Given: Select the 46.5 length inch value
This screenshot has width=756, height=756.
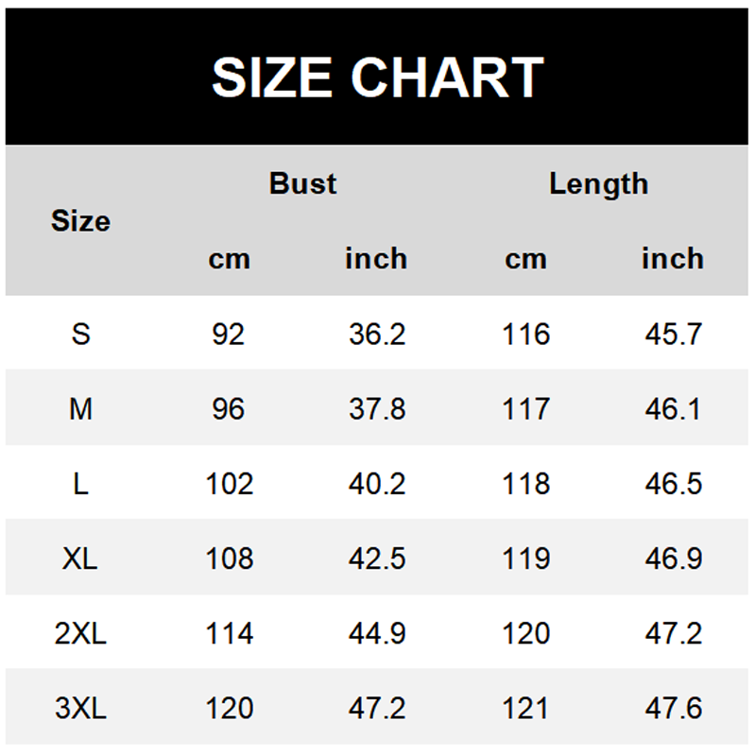Looking at the screenshot, I should pos(673,484).
